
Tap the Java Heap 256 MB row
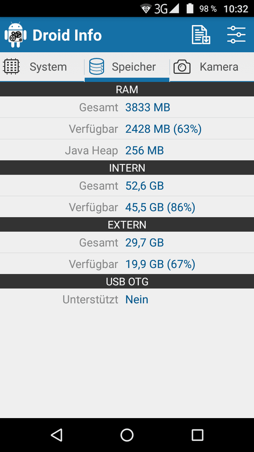[127, 150]
